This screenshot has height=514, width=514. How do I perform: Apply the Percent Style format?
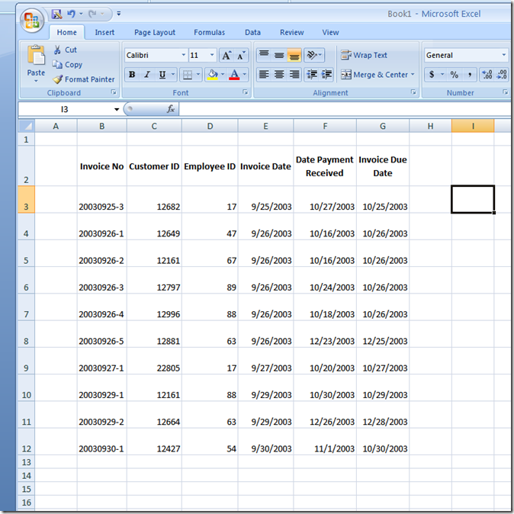coord(454,75)
